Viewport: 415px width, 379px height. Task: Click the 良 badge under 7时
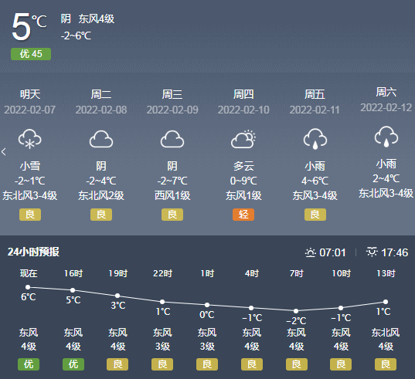point(297,364)
